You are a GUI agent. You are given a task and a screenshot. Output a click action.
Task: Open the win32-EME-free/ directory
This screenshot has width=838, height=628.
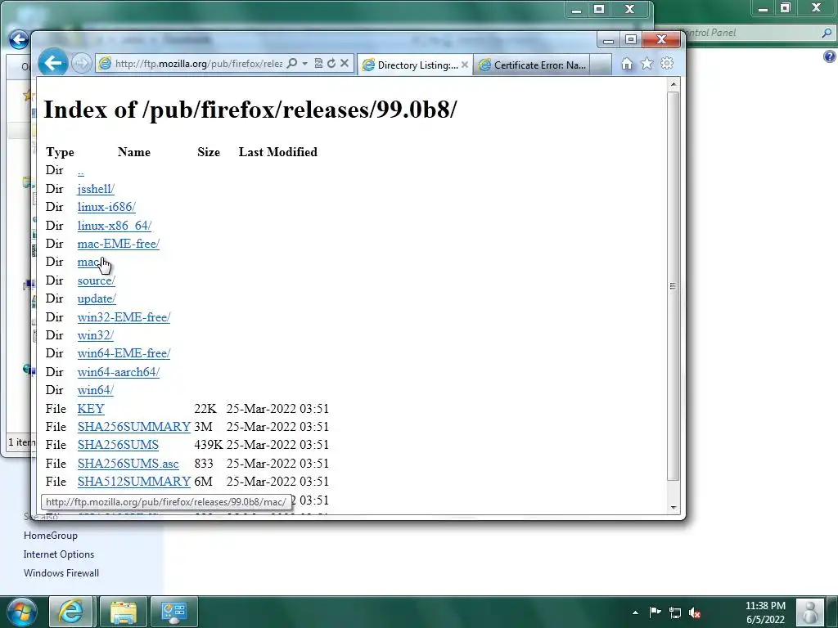coord(124,317)
